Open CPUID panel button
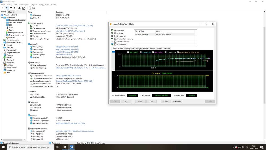 coord(166,102)
